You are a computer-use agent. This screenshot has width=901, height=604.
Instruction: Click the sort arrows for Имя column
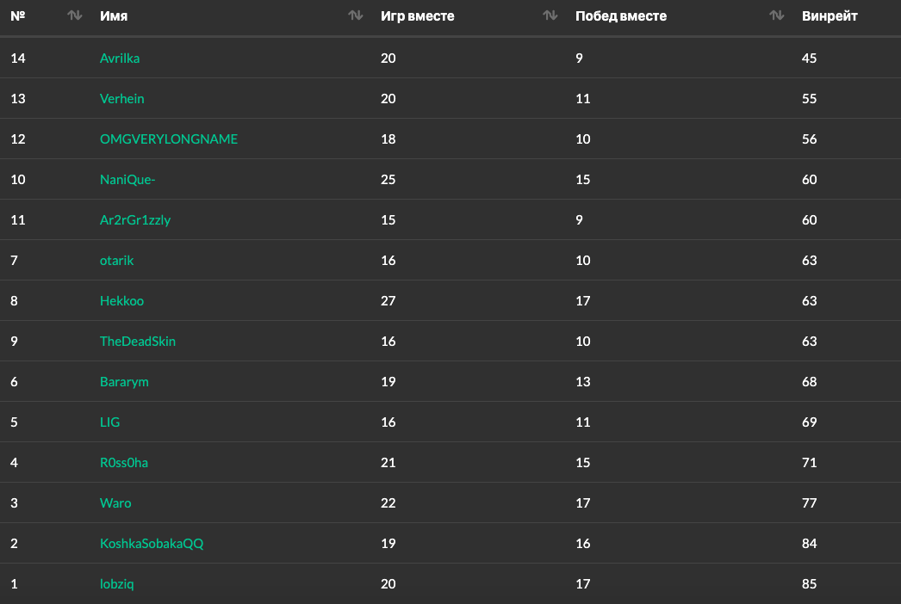[355, 15]
